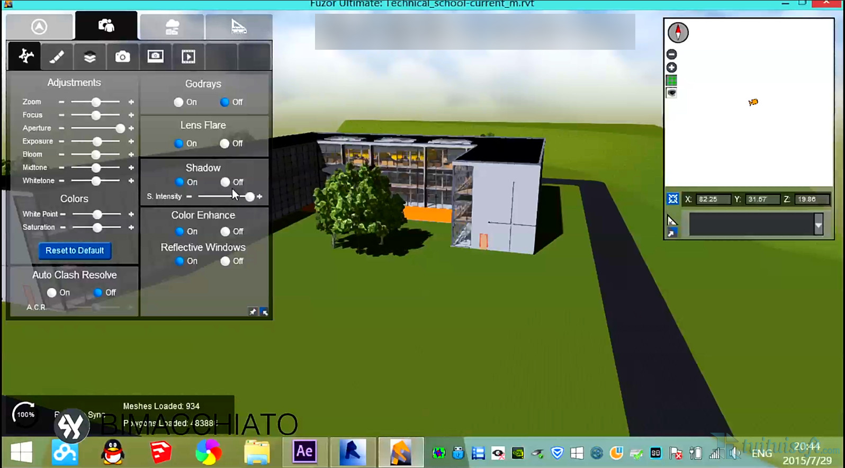Turn Godrays on
The image size is (845, 468).
pyautogui.click(x=178, y=102)
